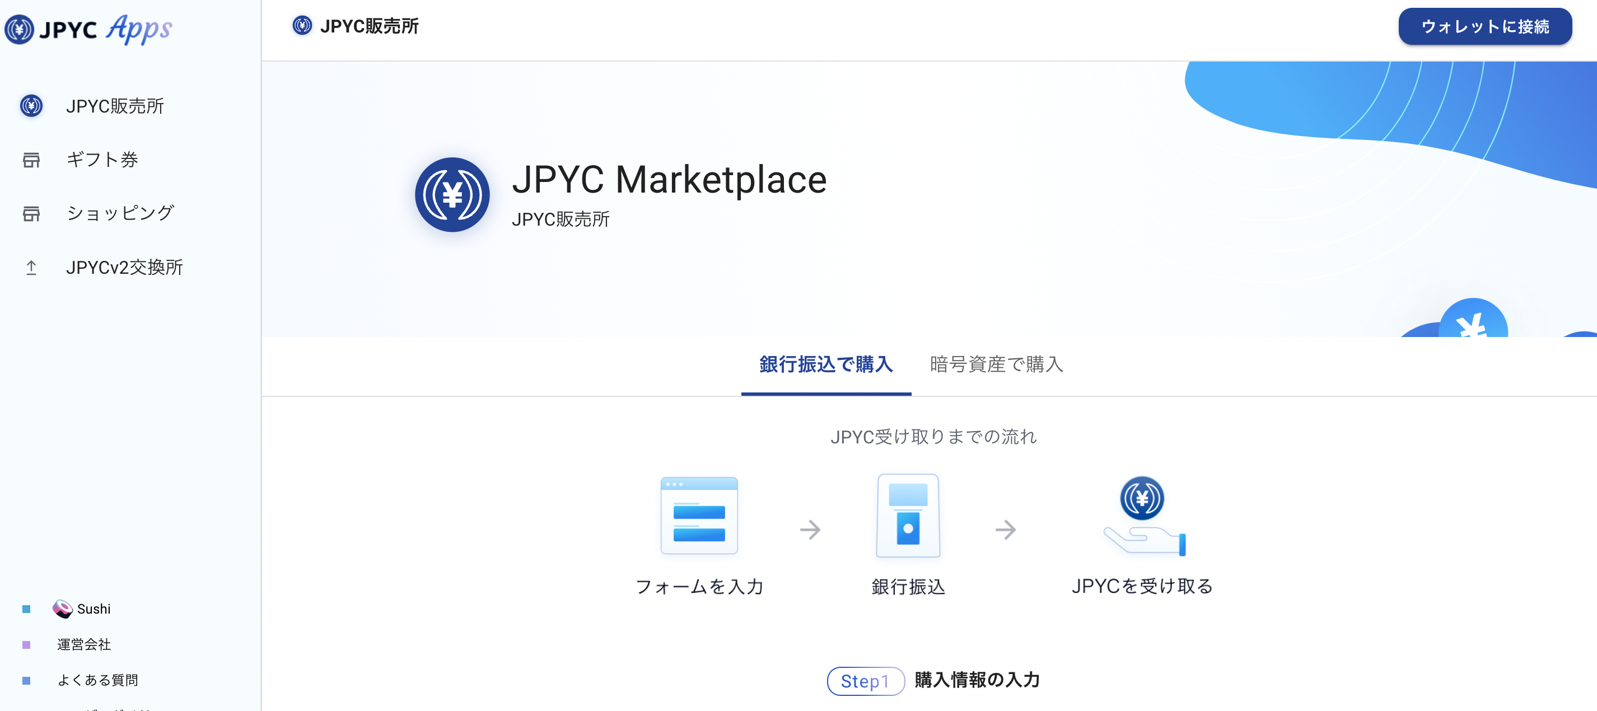Click the JPYC販売所 header title text
The image size is (1597, 711).
pos(370,26)
